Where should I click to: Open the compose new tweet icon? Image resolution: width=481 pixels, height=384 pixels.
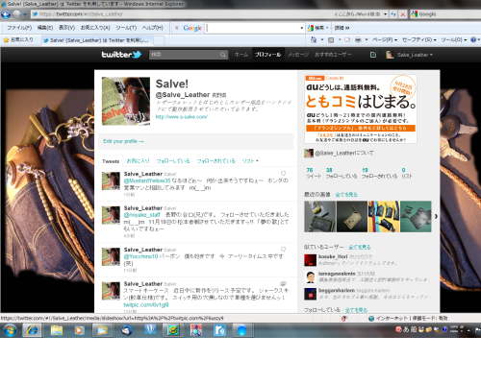[373, 55]
